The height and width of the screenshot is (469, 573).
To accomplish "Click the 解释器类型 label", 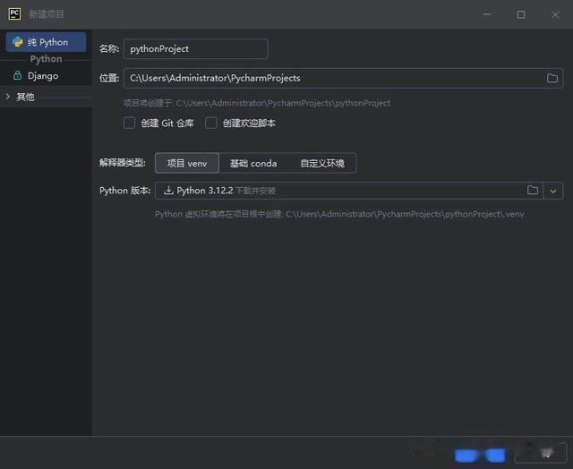I will (x=123, y=163).
